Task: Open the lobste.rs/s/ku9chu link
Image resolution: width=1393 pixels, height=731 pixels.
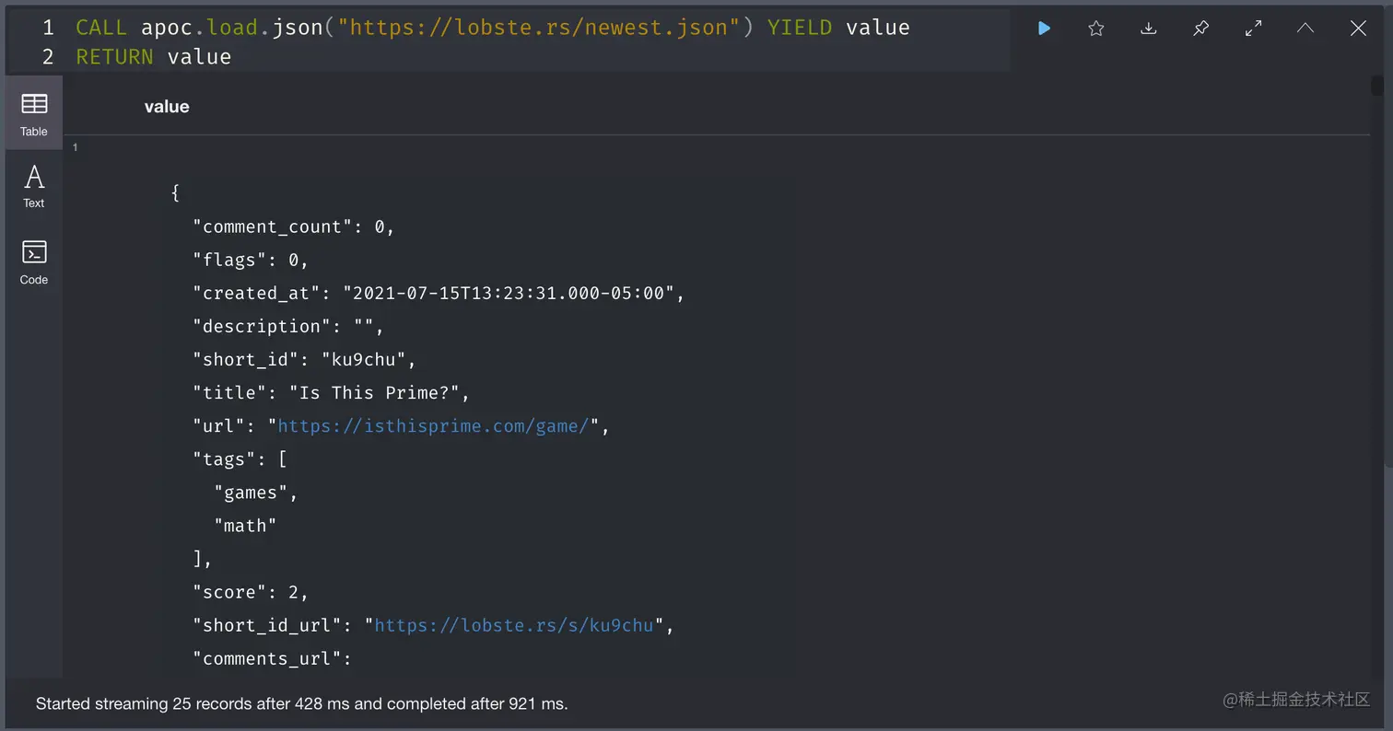Action: (514, 626)
